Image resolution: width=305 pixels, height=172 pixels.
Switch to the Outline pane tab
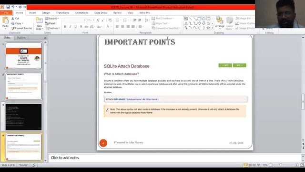pyautogui.click(x=21, y=37)
